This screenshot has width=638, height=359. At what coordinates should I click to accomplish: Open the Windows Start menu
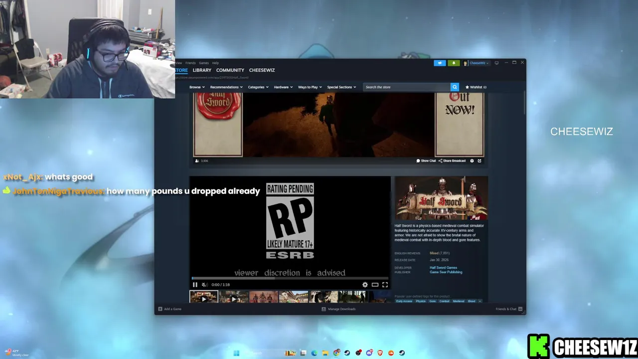(x=236, y=353)
